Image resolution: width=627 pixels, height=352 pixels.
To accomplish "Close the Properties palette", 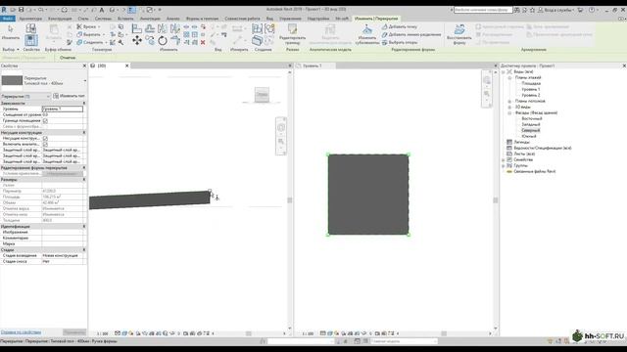I will [84, 66].
